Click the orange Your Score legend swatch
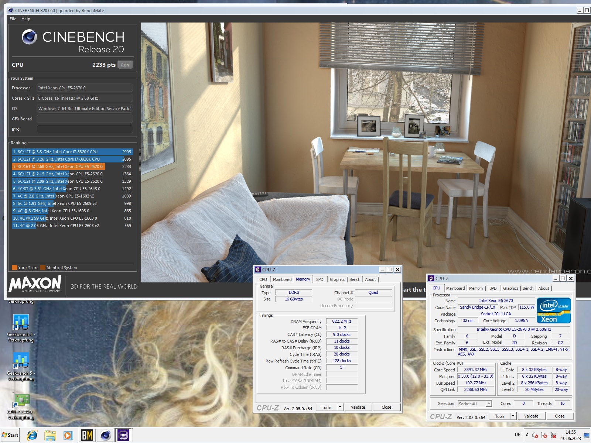The image size is (591, 443). (15, 268)
